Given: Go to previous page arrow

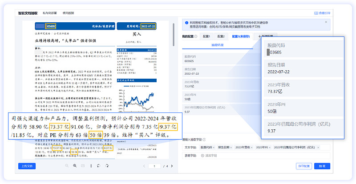Looking at the screenshot, I should pos(144,166).
